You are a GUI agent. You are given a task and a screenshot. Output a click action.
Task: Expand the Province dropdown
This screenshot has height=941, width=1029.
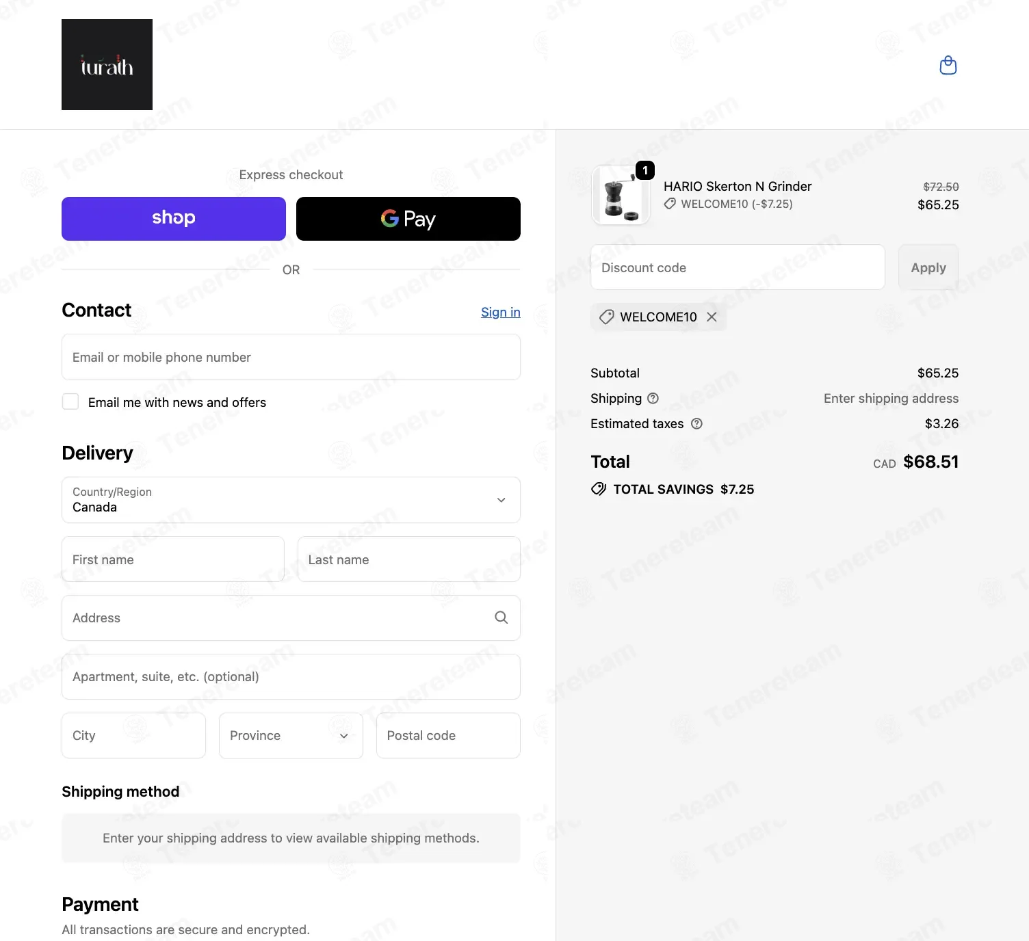[x=291, y=735]
